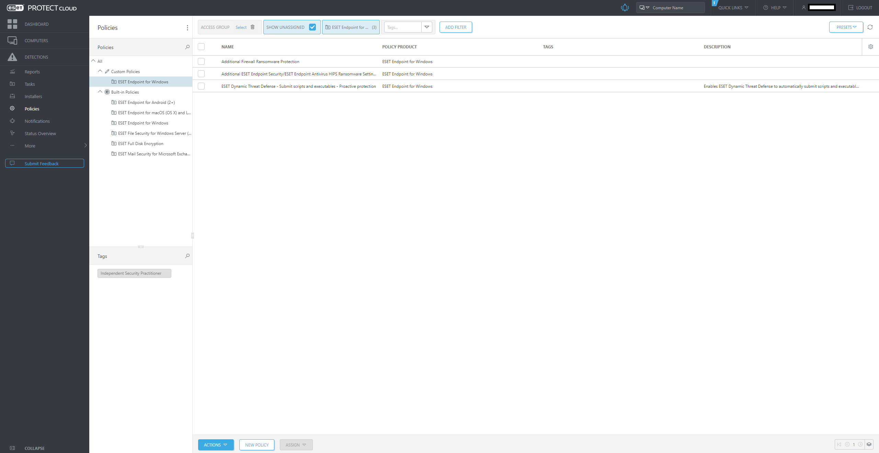Image resolution: width=879 pixels, height=453 pixels.
Task: Click the Notifications icon in sidebar
Action: click(x=12, y=121)
